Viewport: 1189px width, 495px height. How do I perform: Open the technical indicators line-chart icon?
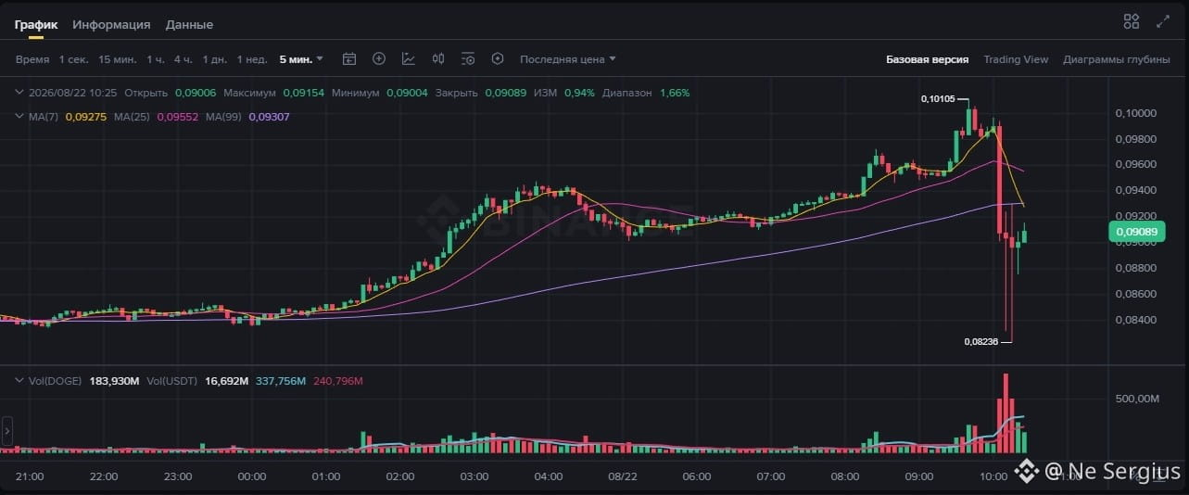[409, 58]
